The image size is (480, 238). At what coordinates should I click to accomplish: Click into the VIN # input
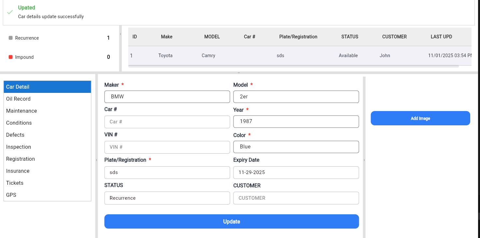coord(167,147)
